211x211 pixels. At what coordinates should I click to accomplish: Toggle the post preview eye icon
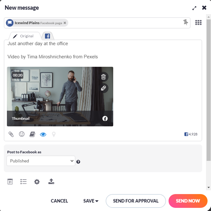[43, 135]
